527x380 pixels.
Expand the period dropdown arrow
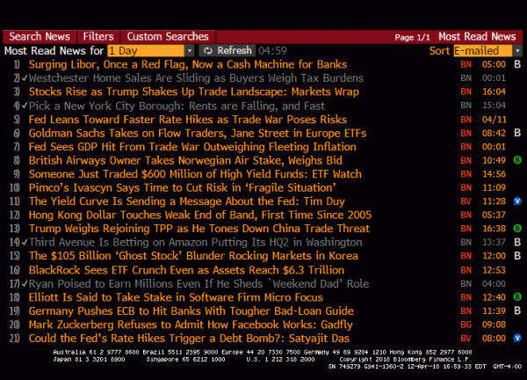tap(190, 51)
